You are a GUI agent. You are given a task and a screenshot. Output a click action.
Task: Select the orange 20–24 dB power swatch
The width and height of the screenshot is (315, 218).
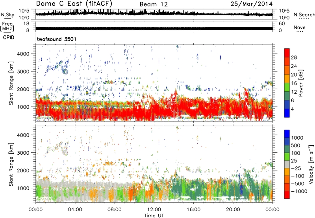287,70
